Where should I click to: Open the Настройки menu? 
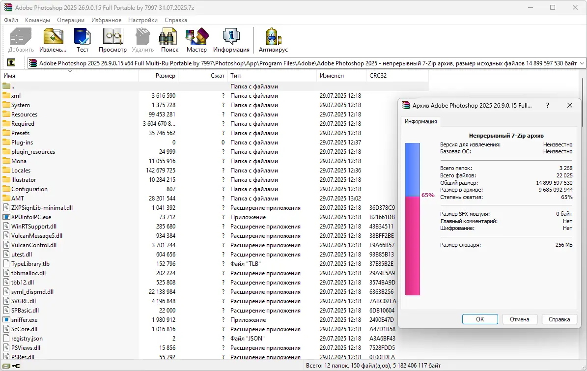pos(142,20)
